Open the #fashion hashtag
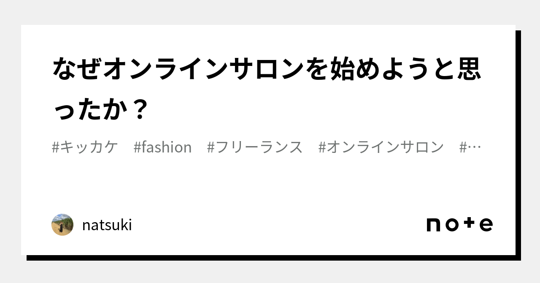Viewport: 540px width, 283px height. (162, 147)
